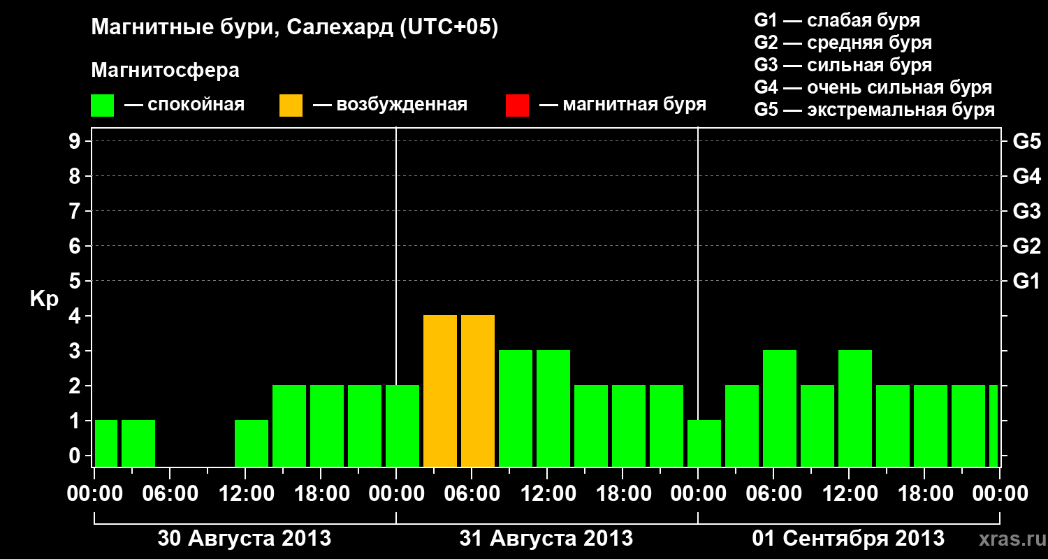This screenshot has width=1048, height=559.
Task: Click the '18:00' time label under 31 Августа
Action: (623, 494)
